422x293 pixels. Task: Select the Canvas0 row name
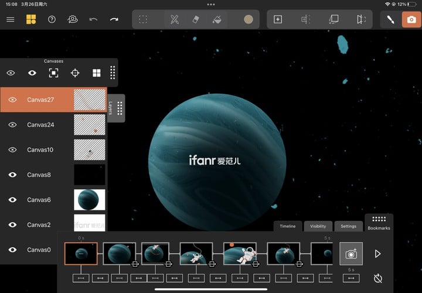point(39,250)
